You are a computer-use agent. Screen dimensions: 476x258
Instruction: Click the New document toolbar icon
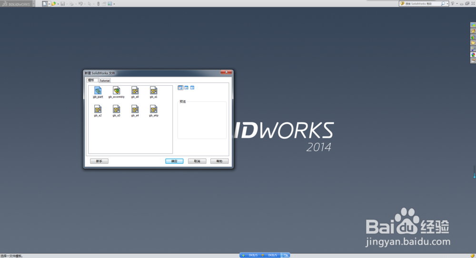pyautogui.click(x=45, y=4)
